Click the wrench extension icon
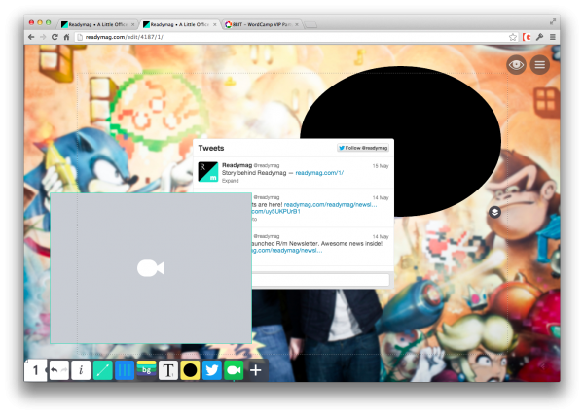The width and height of the screenshot is (584, 415). (539, 37)
